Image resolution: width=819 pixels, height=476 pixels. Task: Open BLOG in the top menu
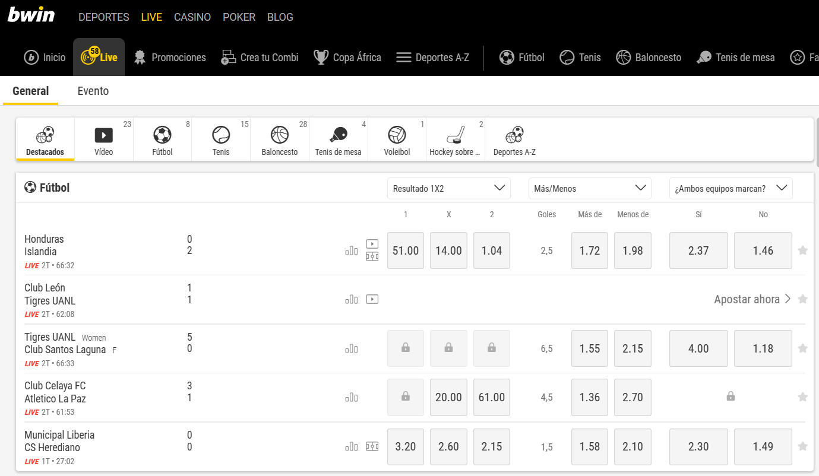pyautogui.click(x=280, y=17)
